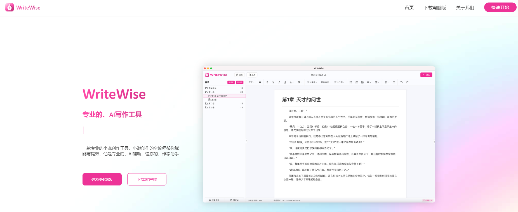Image resolution: width=518 pixels, height=212 pixels.
Task: Select chapter 第1章 天才的问世 in the tree
Action: click(224, 96)
